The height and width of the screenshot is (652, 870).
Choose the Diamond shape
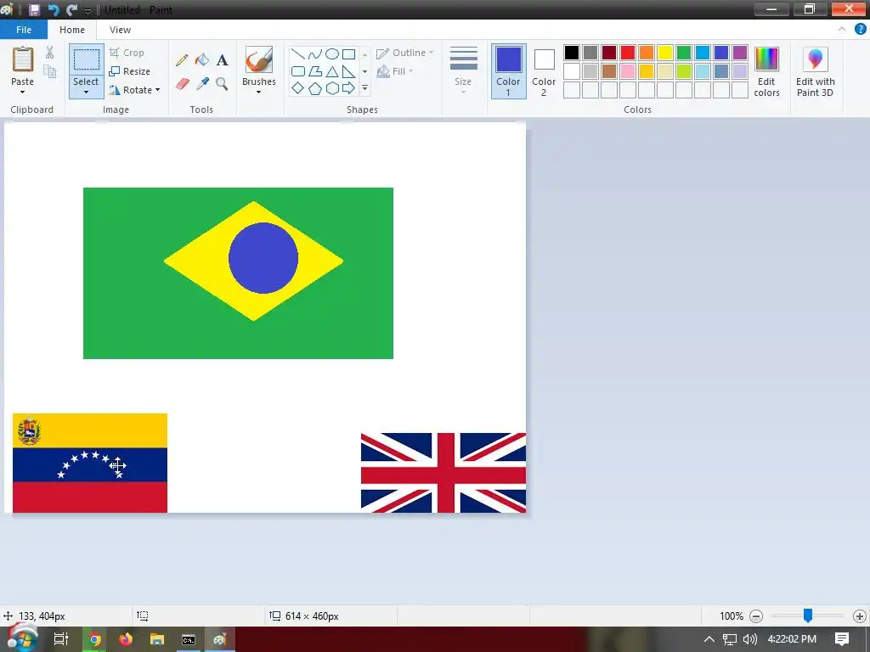(x=298, y=88)
